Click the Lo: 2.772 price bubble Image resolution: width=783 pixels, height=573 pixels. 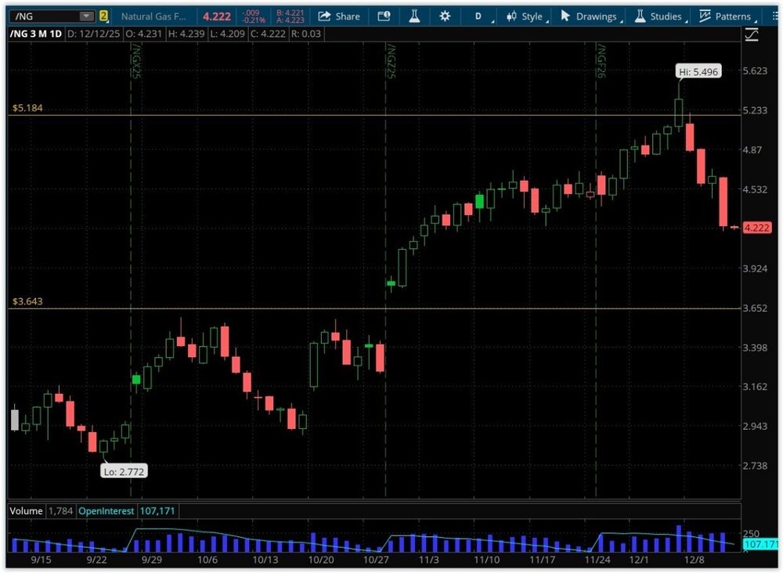click(124, 471)
